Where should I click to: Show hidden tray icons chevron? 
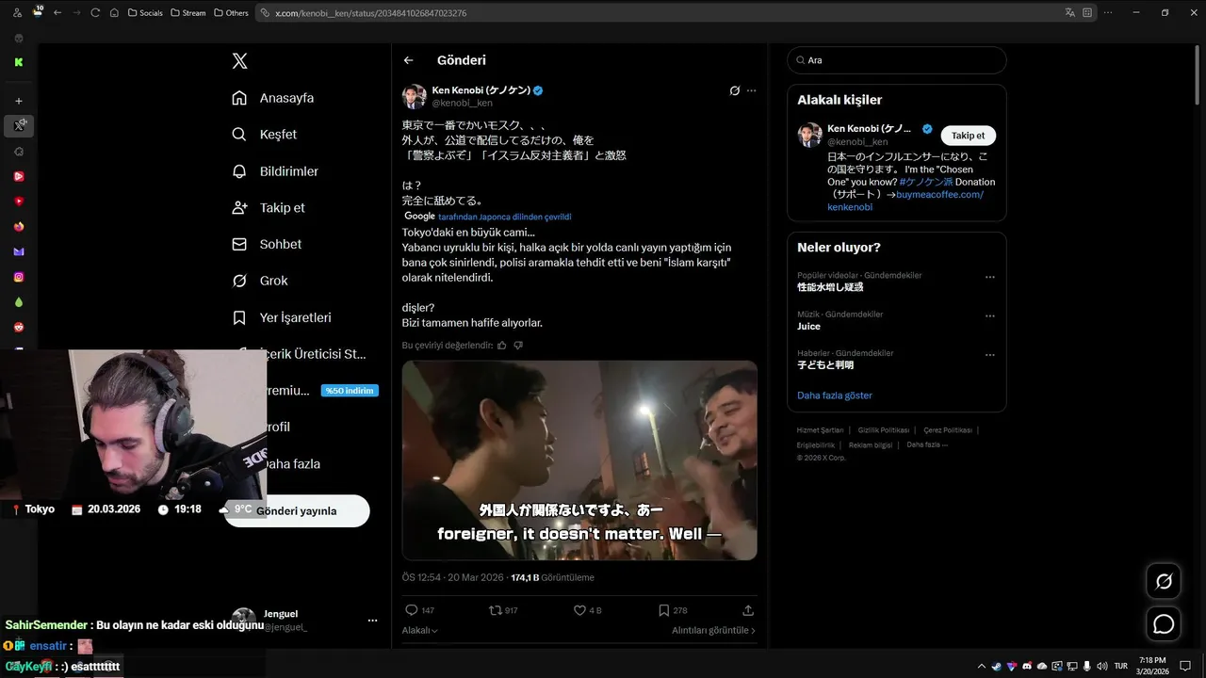click(981, 666)
